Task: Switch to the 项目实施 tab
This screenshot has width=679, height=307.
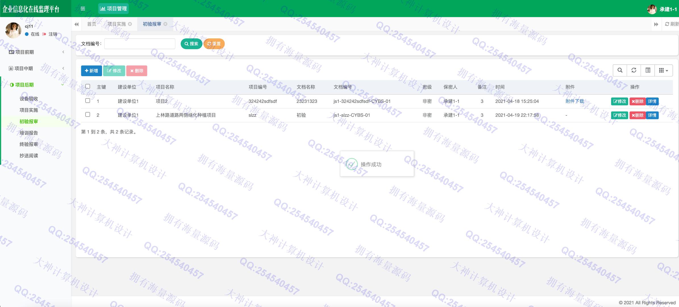Action: [116, 24]
